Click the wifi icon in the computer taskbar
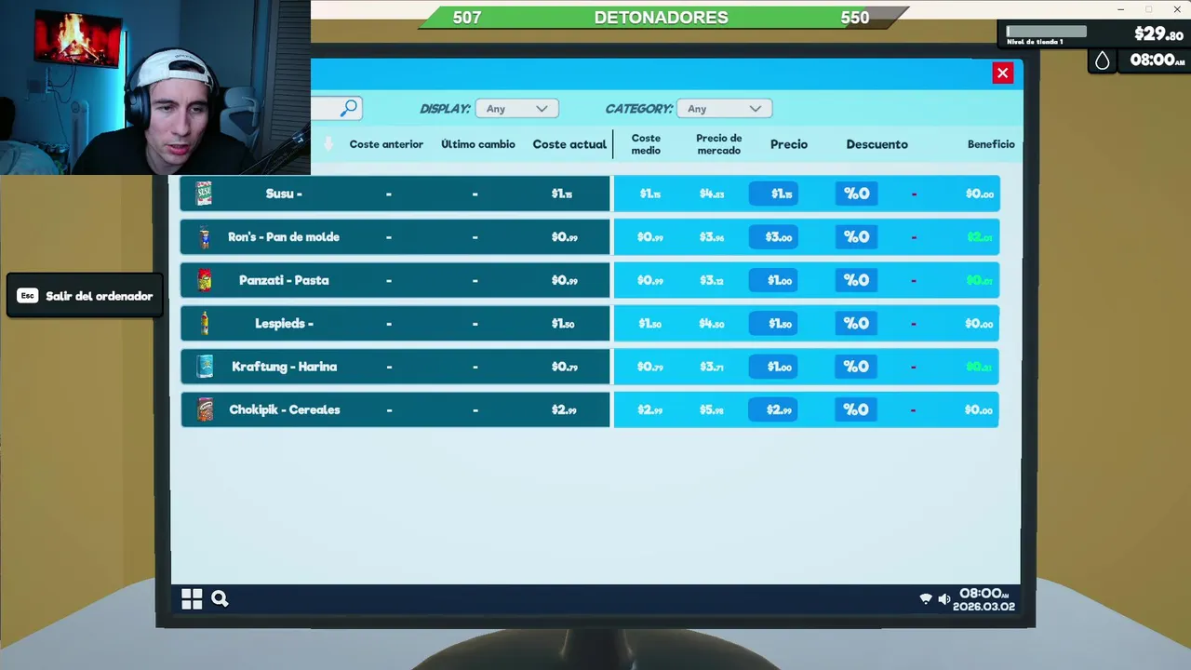 coord(926,599)
